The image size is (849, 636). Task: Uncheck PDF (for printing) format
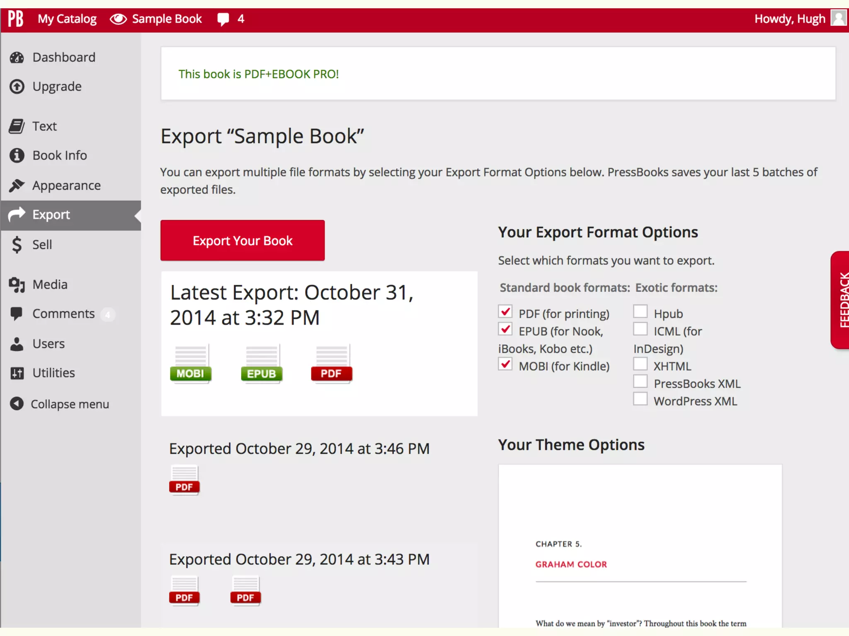[505, 312]
